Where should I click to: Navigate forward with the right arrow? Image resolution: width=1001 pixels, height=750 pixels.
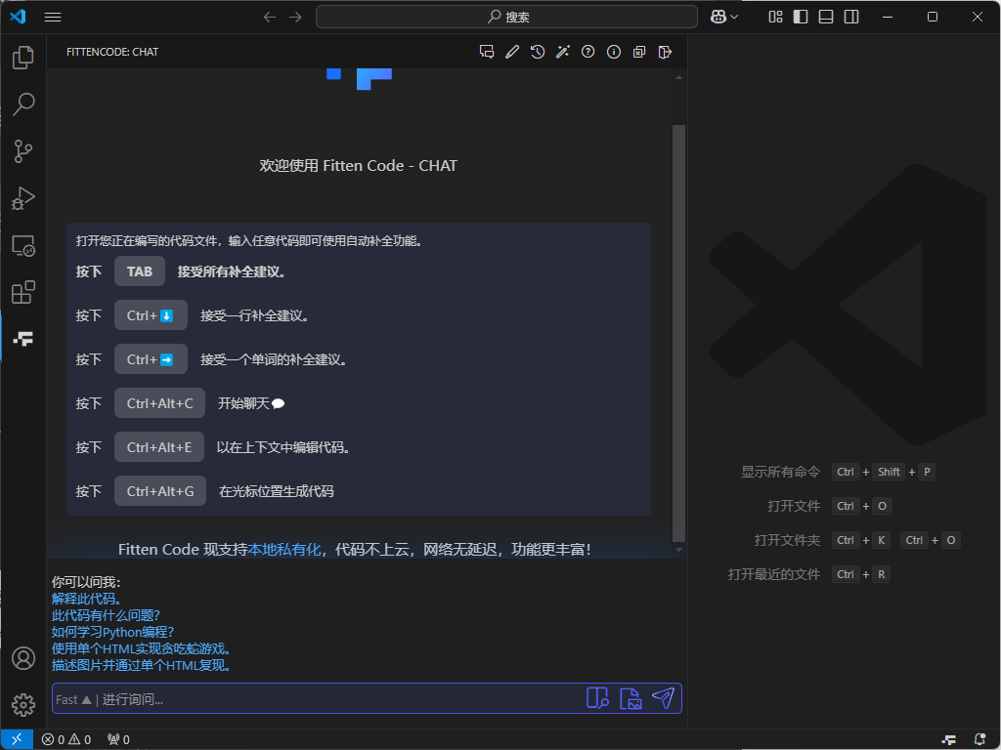295,18
